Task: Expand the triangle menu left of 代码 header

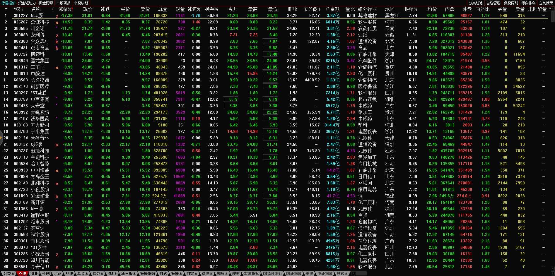Action: click(6, 9)
